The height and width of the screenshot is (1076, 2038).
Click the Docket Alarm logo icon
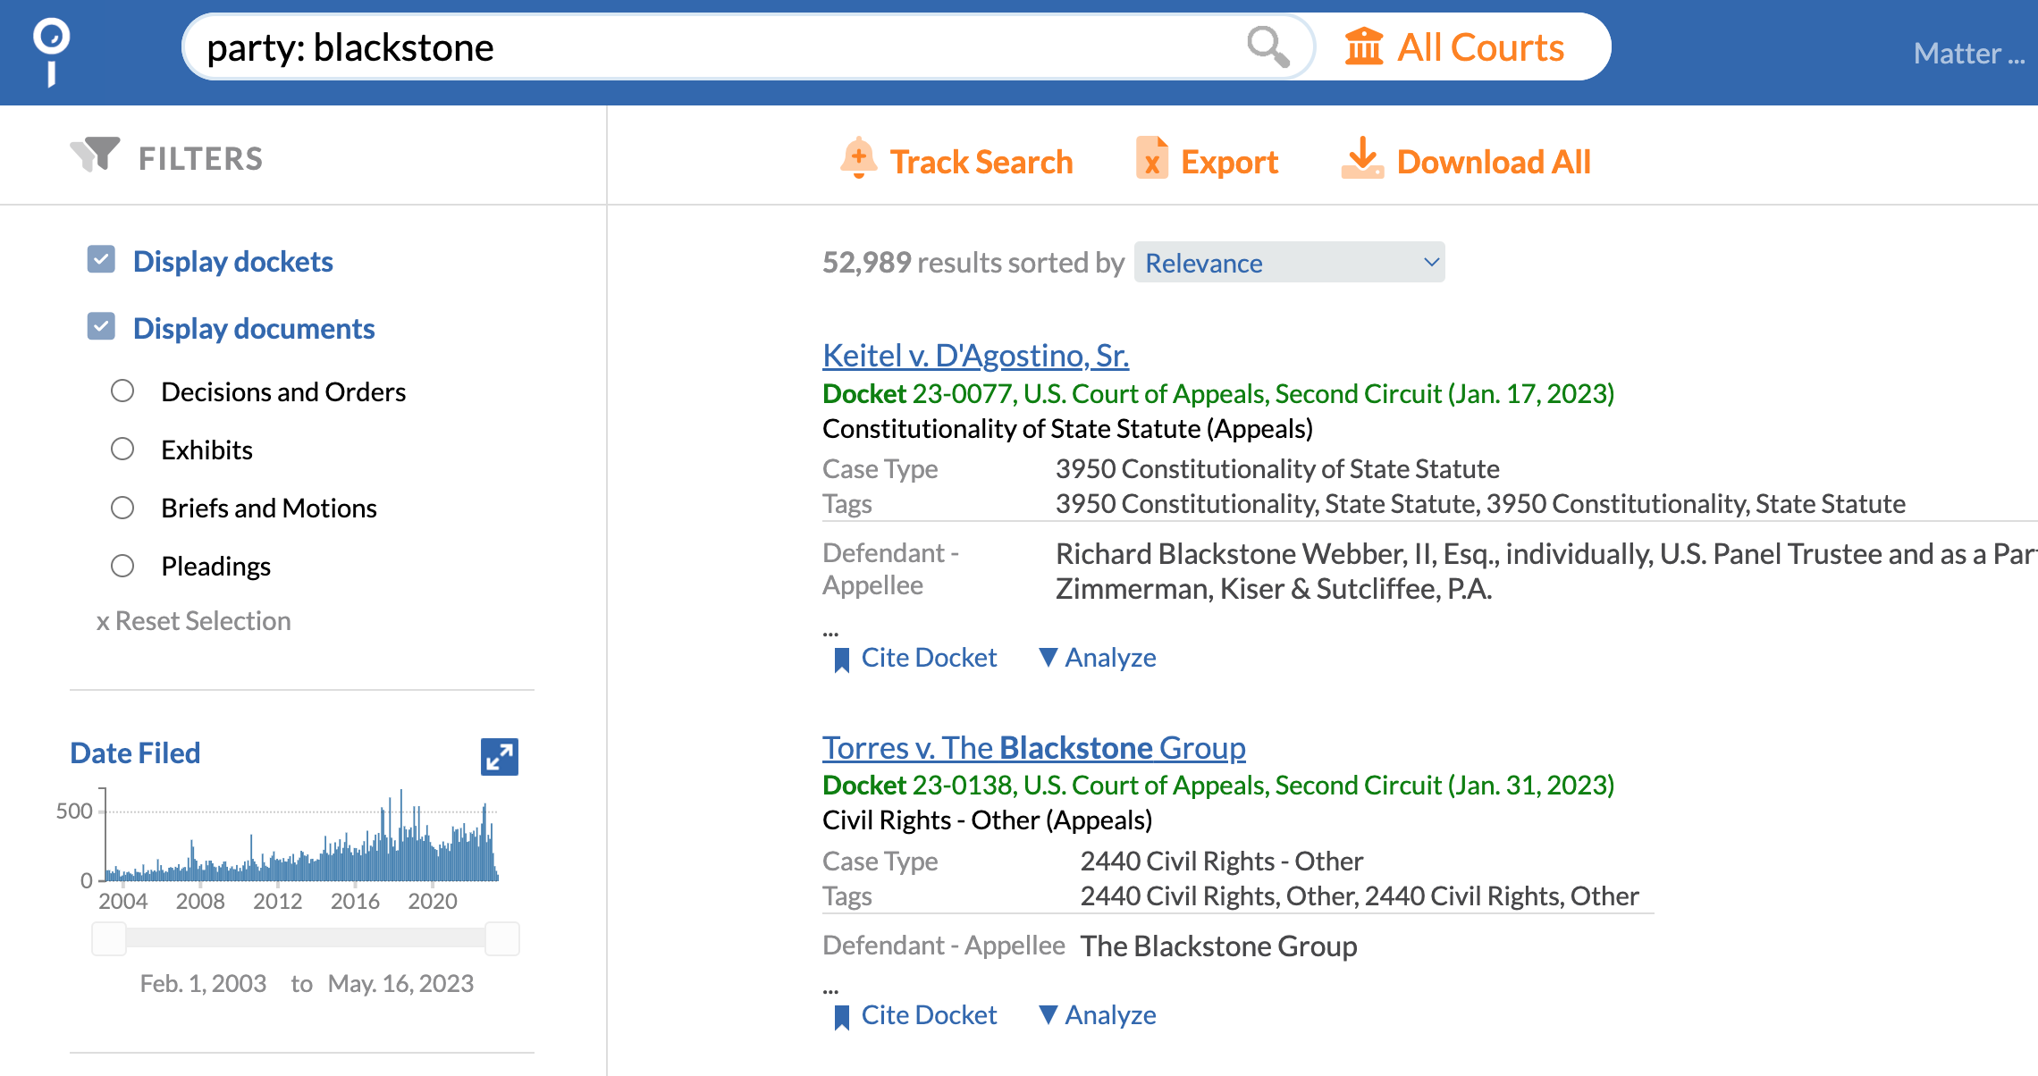click(x=51, y=53)
